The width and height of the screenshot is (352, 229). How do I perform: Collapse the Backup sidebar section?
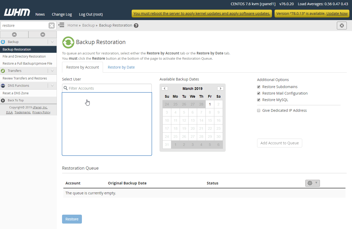pyautogui.click(x=52, y=42)
